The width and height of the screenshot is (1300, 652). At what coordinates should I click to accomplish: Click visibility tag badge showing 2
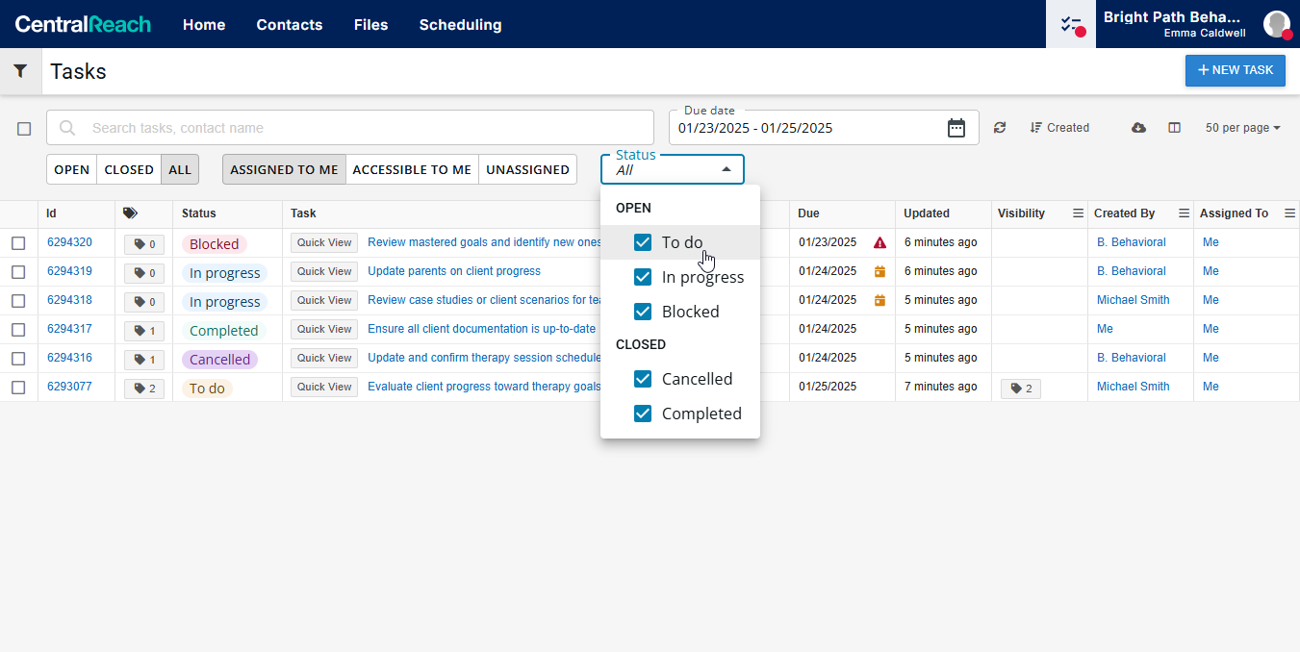tap(1021, 389)
